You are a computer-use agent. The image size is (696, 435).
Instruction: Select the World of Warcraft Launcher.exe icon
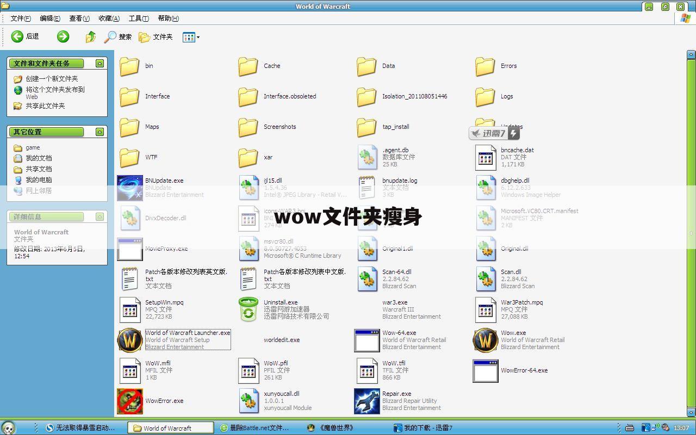point(129,340)
